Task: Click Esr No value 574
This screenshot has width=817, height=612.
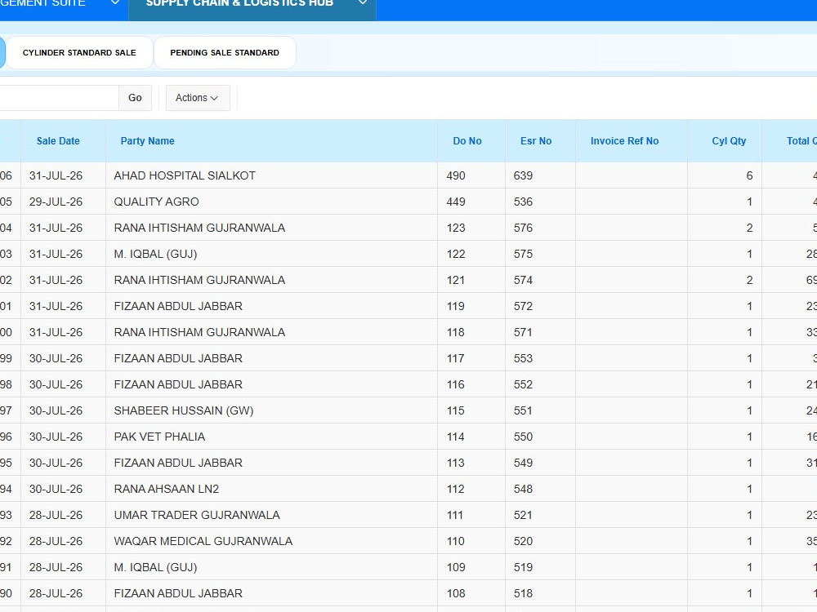Action: coord(523,280)
